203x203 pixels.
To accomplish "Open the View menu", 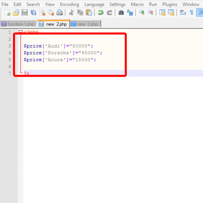I will (x=50, y=4).
